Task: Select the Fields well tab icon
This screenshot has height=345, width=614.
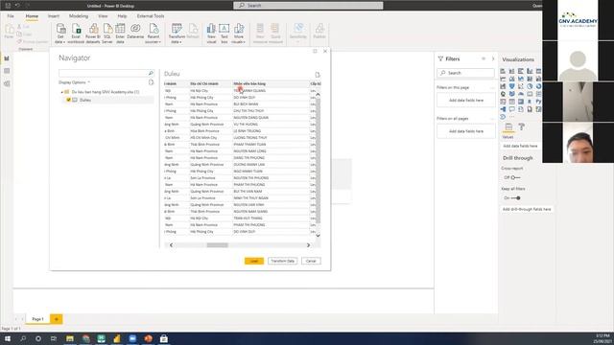Action: click(508, 126)
